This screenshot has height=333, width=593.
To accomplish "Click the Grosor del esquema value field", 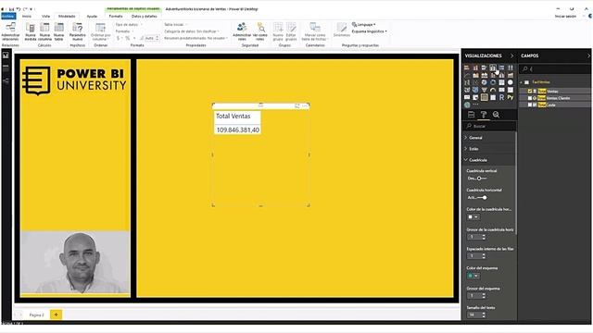I will click(473, 296).
